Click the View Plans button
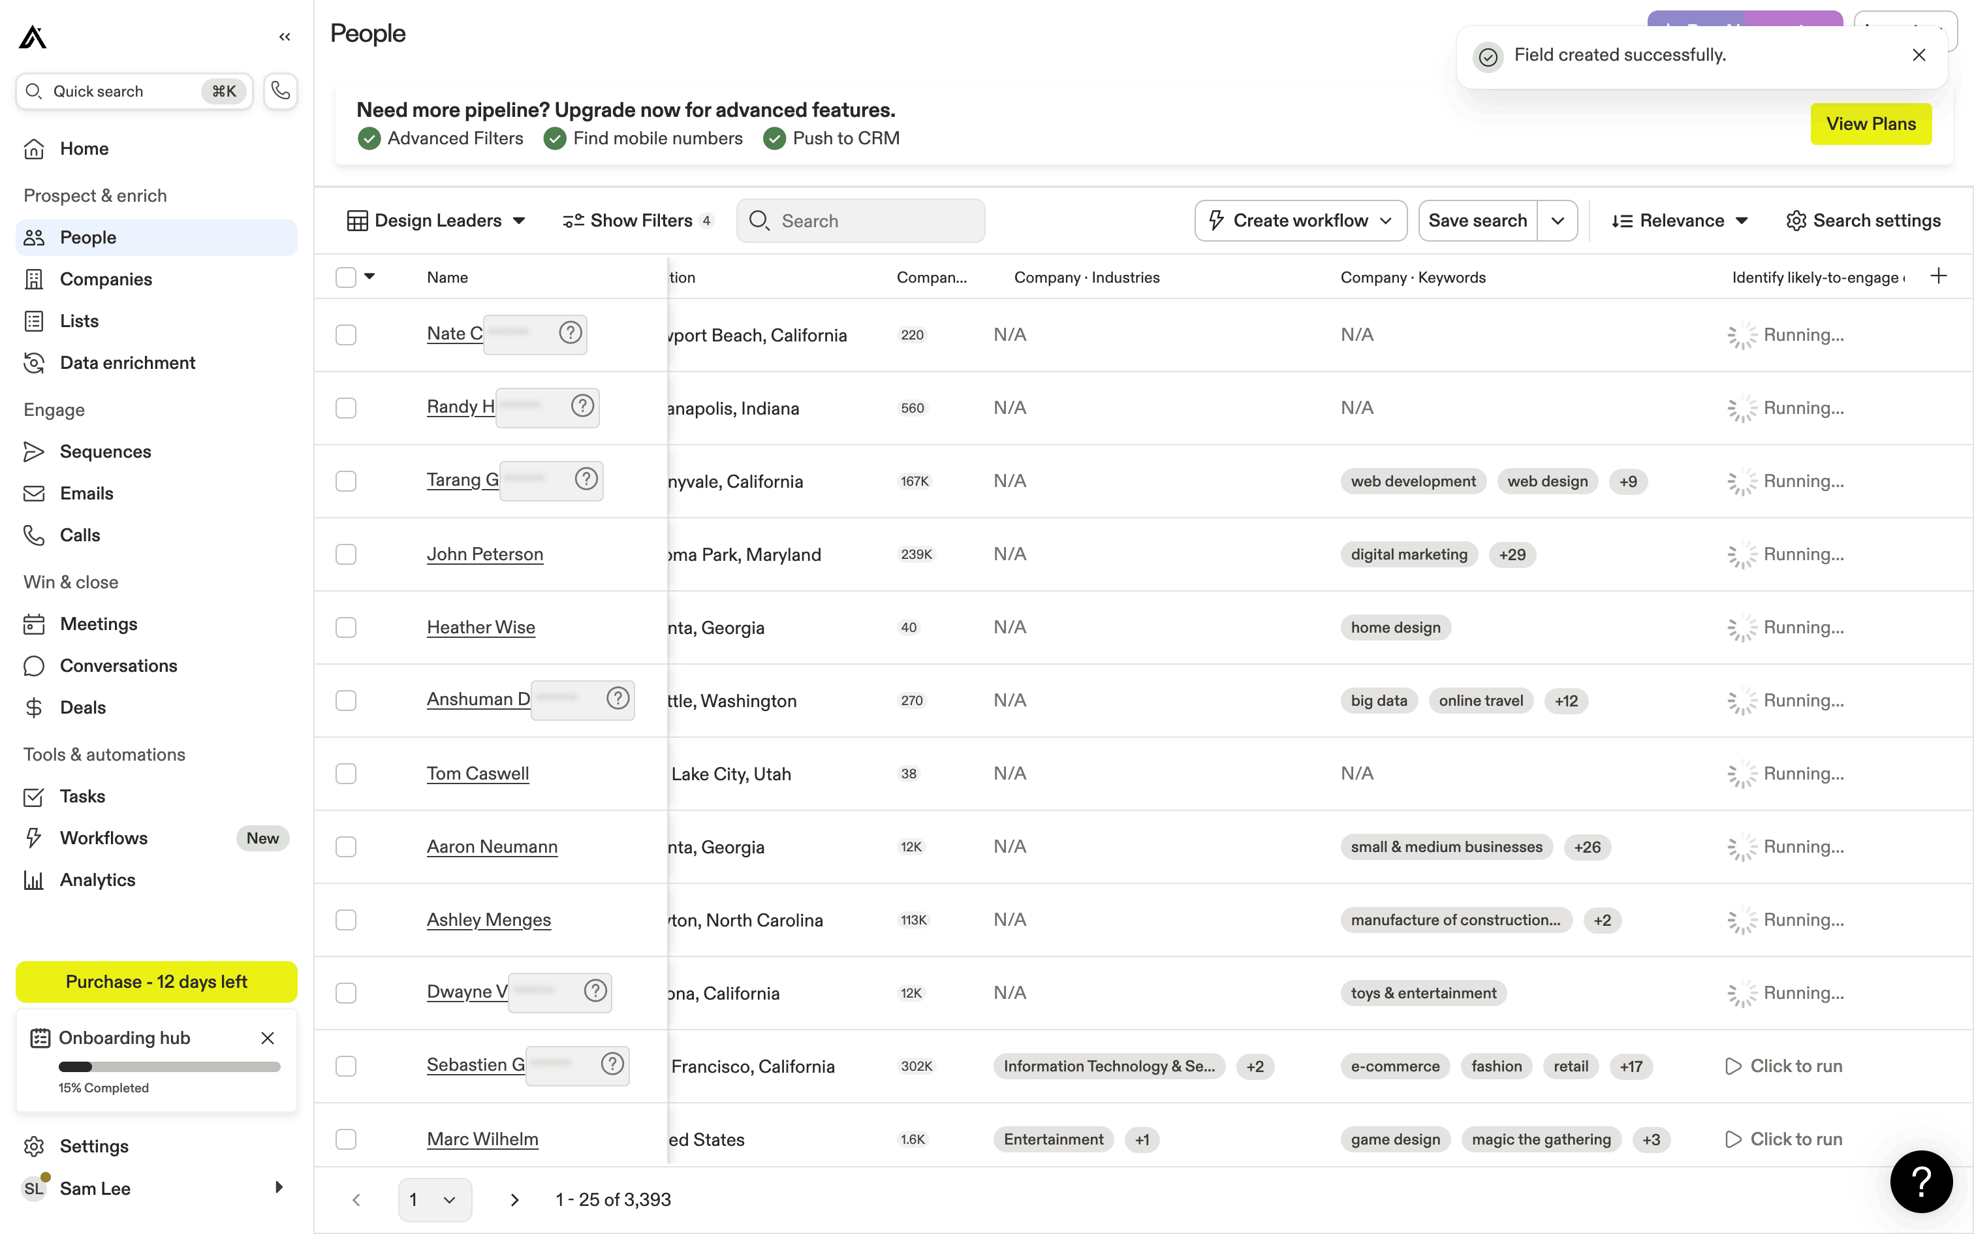Viewport: 1974px width, 1234px height. [x=1870, y=124]
